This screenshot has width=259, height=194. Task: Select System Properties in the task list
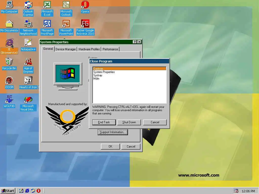point(129,72)
